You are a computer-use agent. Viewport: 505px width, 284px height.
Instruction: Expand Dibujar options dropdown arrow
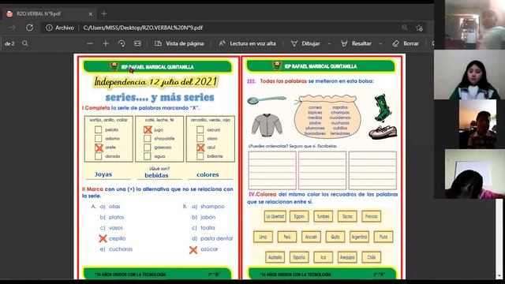click(x=330, y=43)
